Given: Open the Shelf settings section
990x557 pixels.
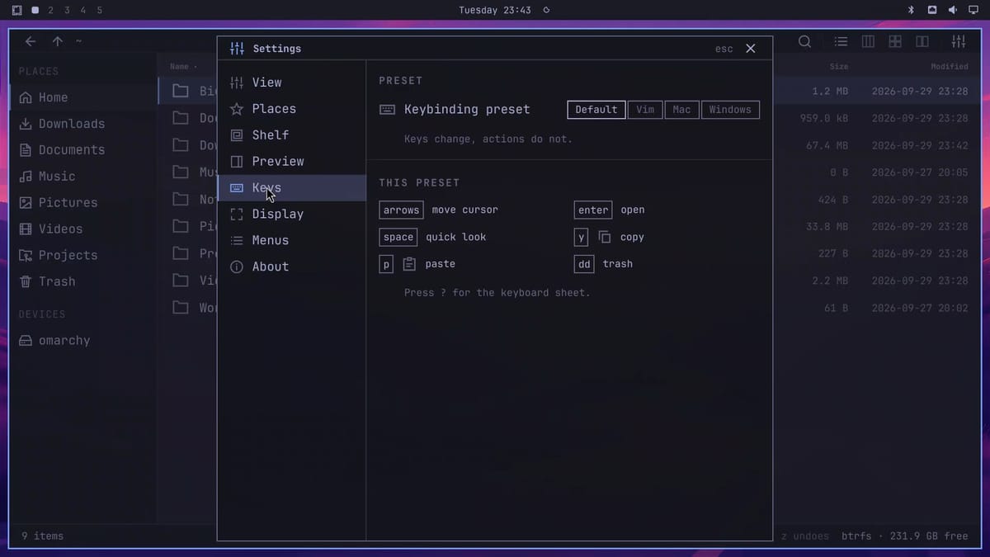Looking at the screenshot, I should point(292,135).
